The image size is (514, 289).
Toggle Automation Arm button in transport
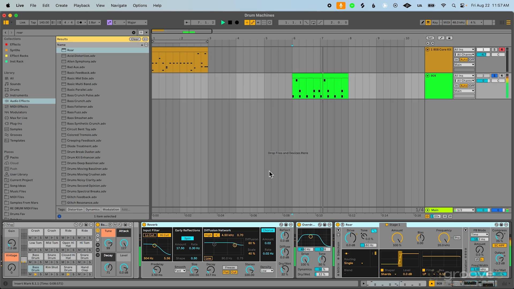pyautogui.click(x=252, y=22)
